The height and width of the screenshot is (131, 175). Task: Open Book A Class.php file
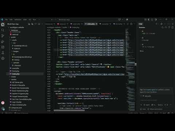(19, 85)
